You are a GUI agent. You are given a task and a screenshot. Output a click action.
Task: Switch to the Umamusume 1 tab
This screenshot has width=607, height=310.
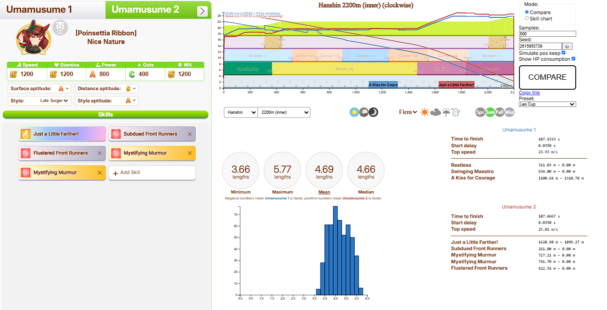pos(39,10)
